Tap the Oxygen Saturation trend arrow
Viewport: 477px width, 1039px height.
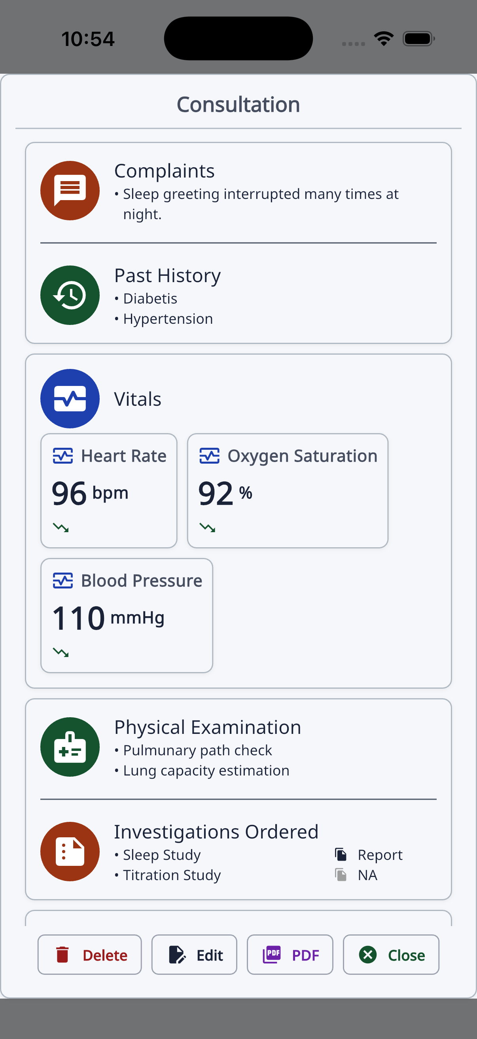[x=207, y=527]
